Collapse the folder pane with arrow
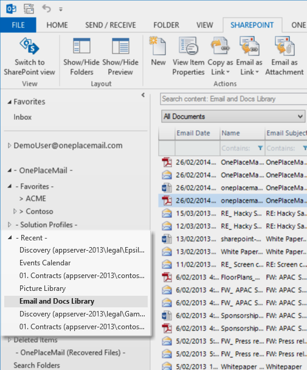The image size is (307, 370). click(x=143, y=95)
